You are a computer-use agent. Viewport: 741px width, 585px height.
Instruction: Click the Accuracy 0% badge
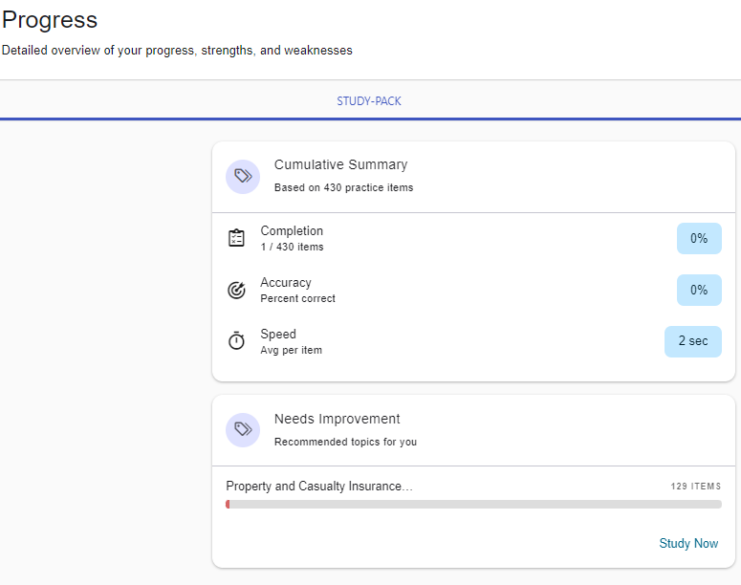[x=699, y=290]
